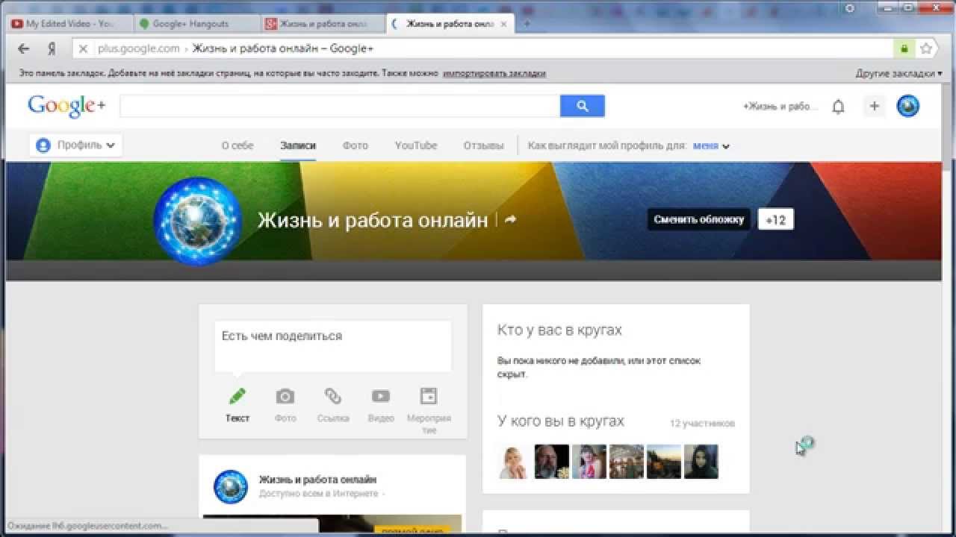Open the 12 участников link

pos(702,423)
